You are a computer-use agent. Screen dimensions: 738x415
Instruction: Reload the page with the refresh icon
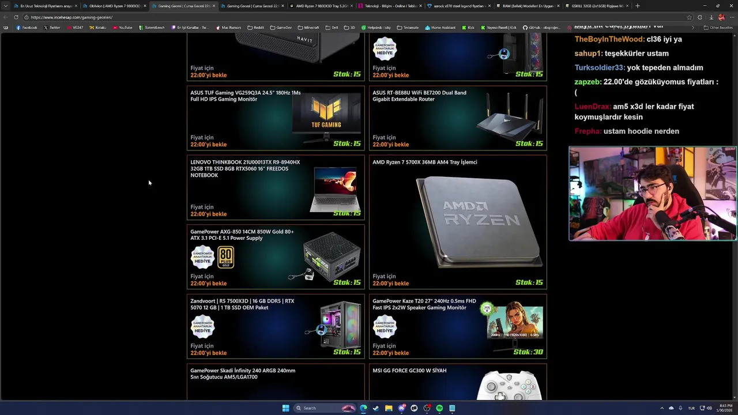[16, 17]
